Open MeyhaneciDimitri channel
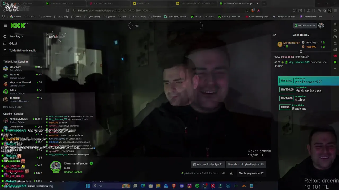Screen dimensions: 339x190 (23, 84)
